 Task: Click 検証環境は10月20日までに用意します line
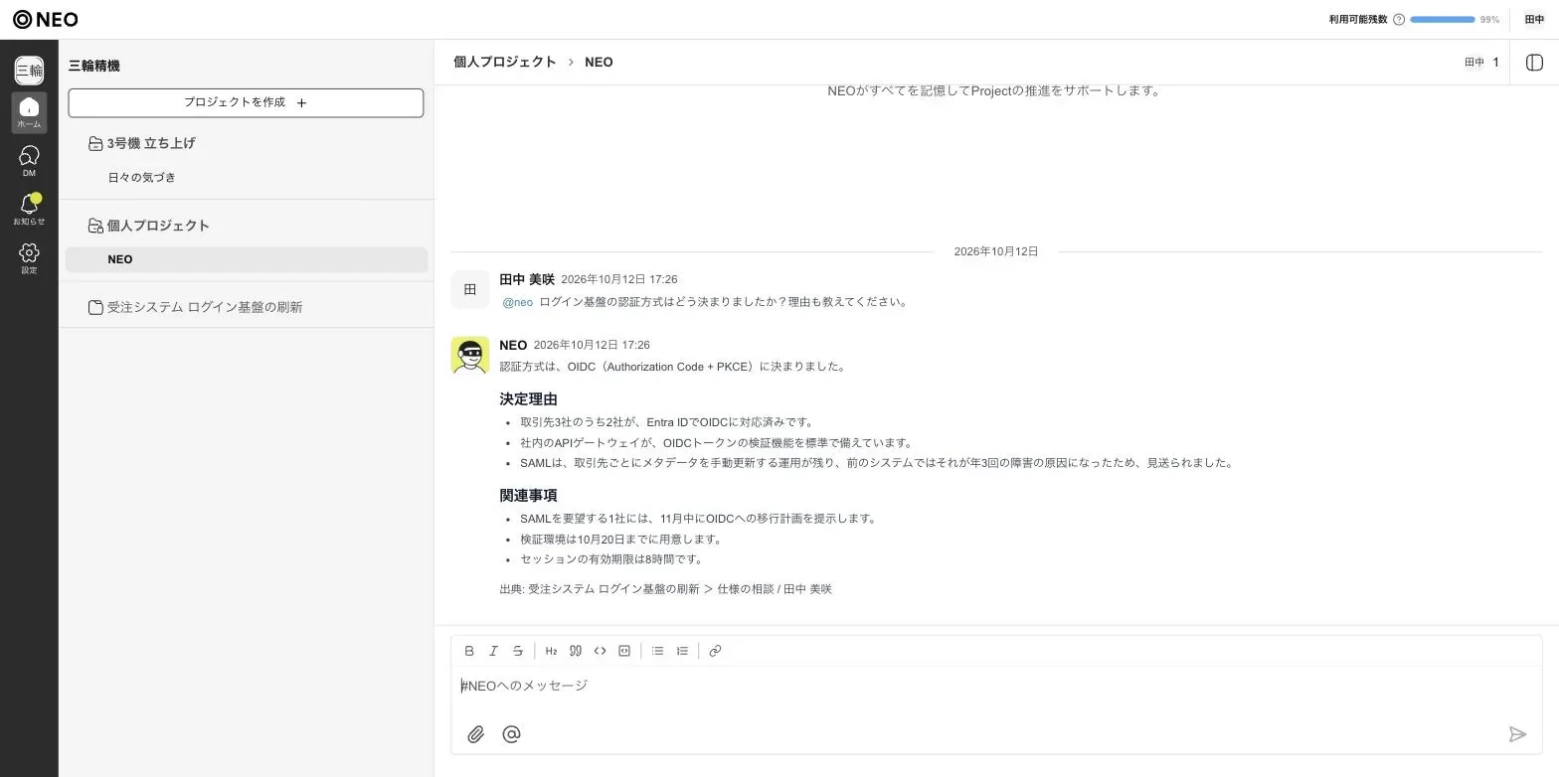click(x=620, y=540)
